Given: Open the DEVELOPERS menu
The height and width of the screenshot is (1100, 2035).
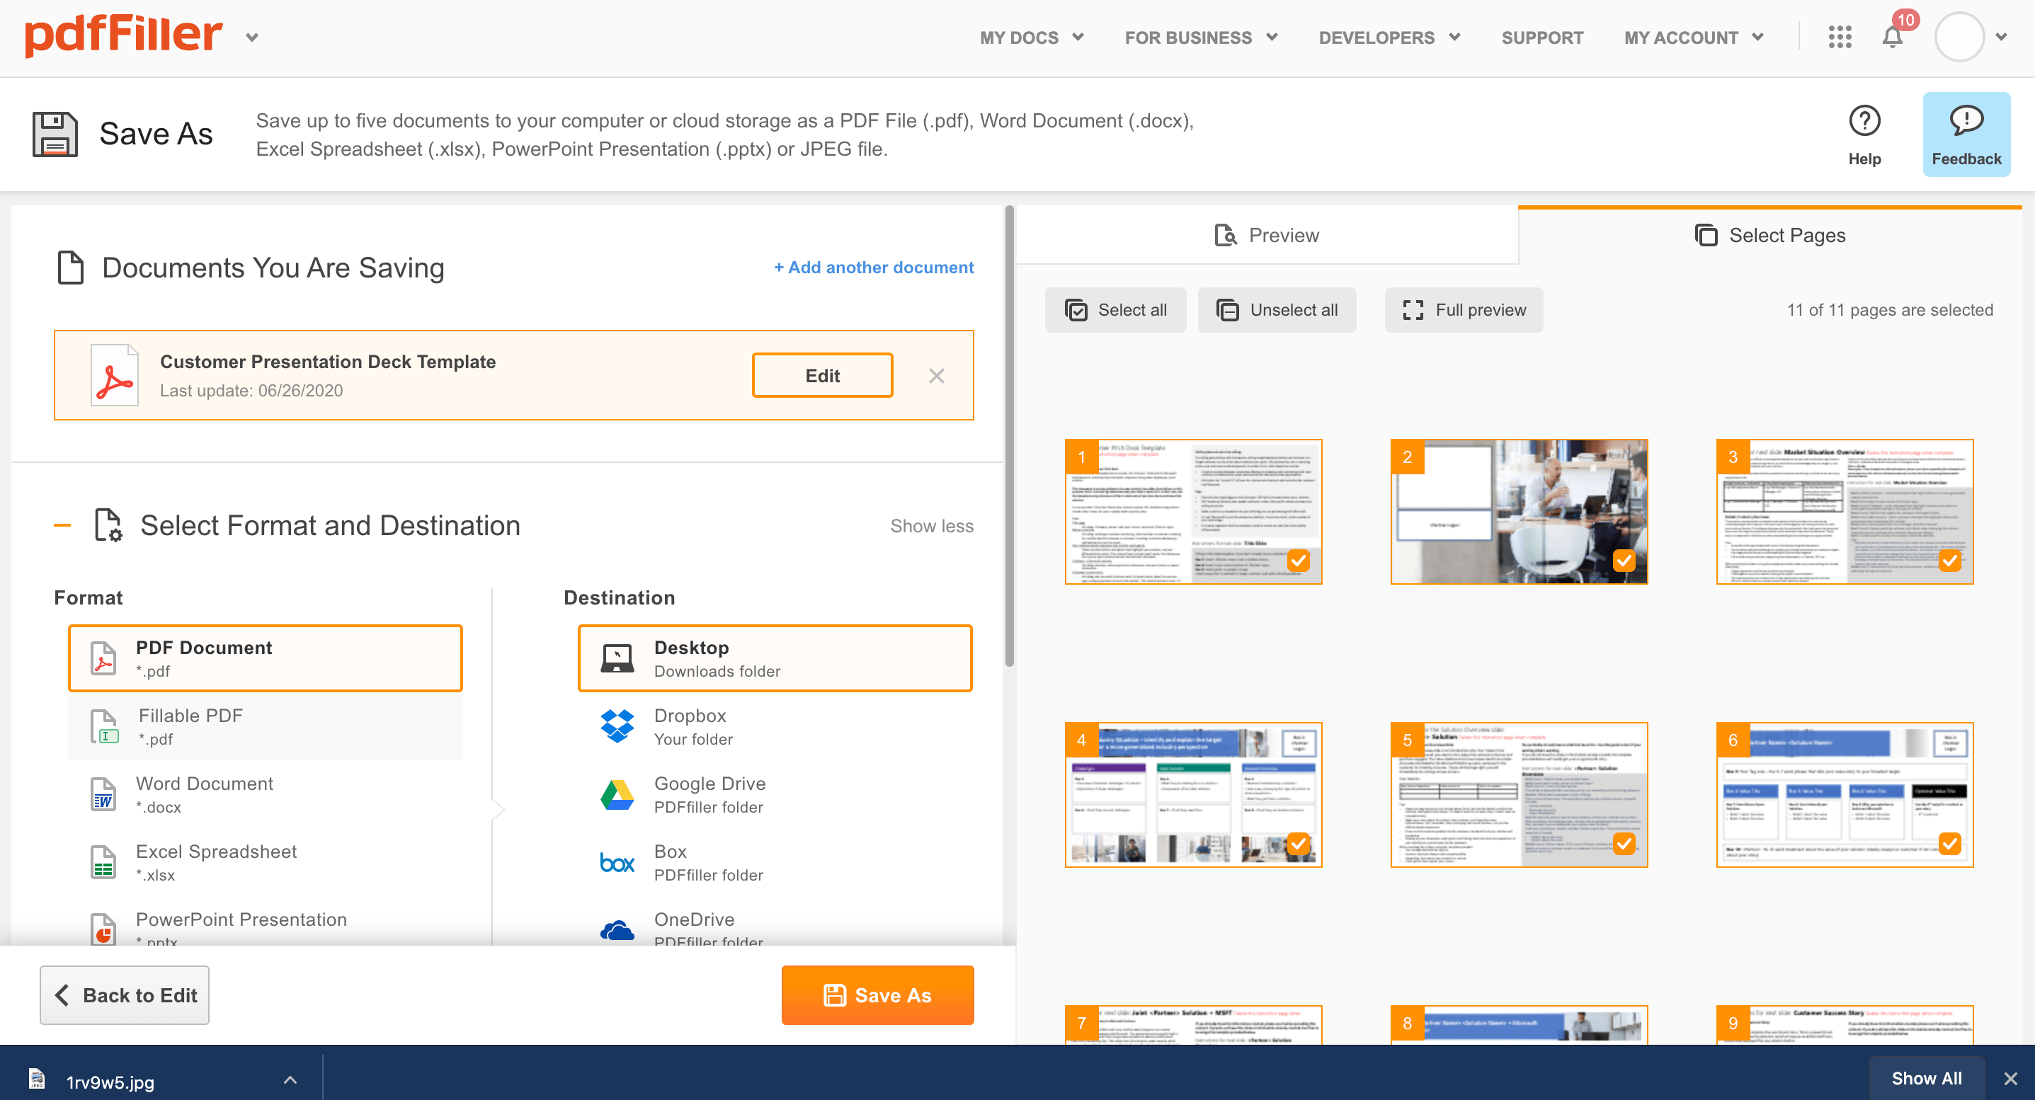Looking at the screenshot, I should coord(1389,38).
